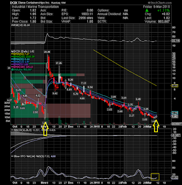The image size is (182, 185).
Task: Click the yellow EMA(50) 7.17 legend entry
Action: pyautogui.click(x=20, y=54)
